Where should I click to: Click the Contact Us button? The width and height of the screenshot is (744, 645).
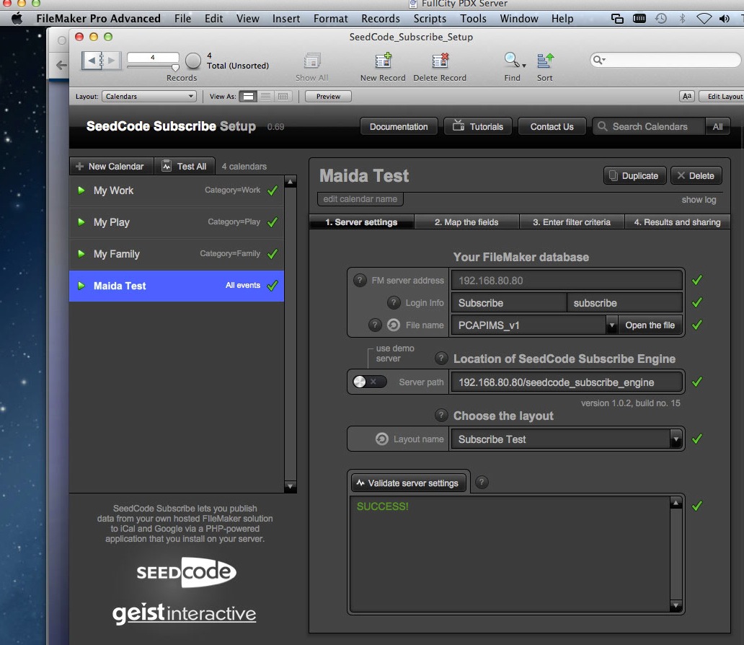(x=552, y=127)
